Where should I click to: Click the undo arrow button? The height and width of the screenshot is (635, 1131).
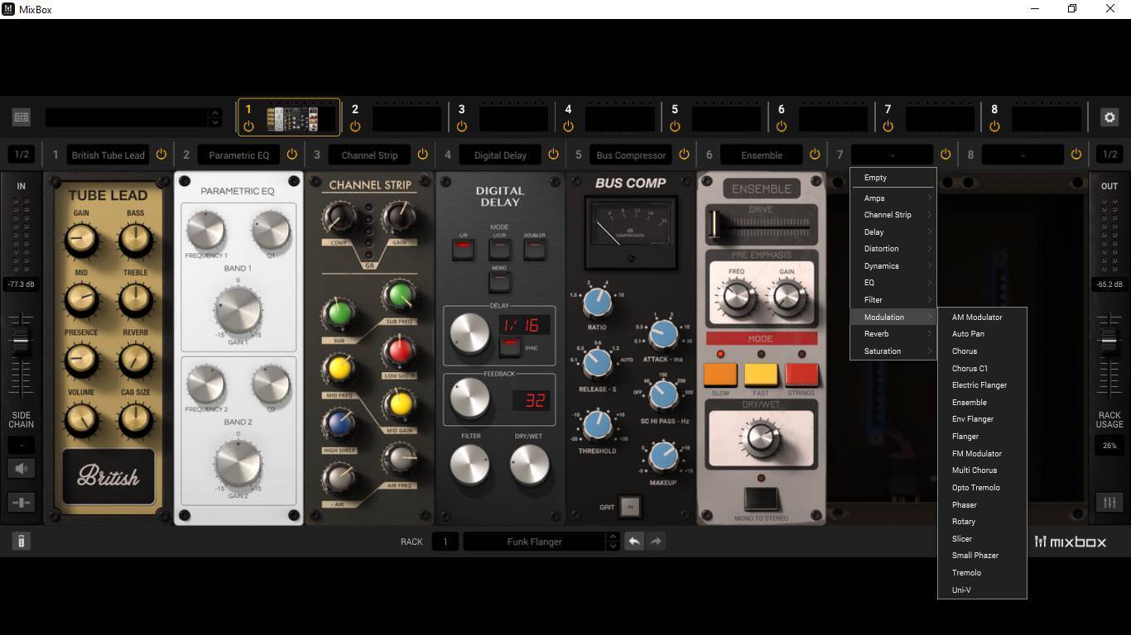(x=633, y=542)
